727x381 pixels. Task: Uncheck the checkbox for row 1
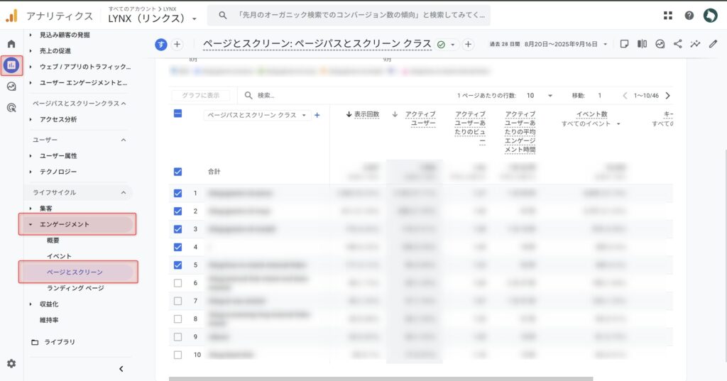click(177, 193)
